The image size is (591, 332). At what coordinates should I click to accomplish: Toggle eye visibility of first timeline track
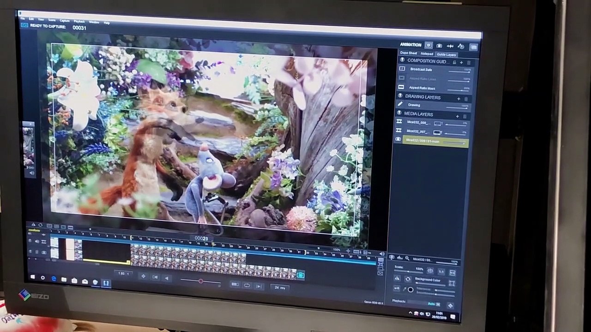(x=30, y=241)
